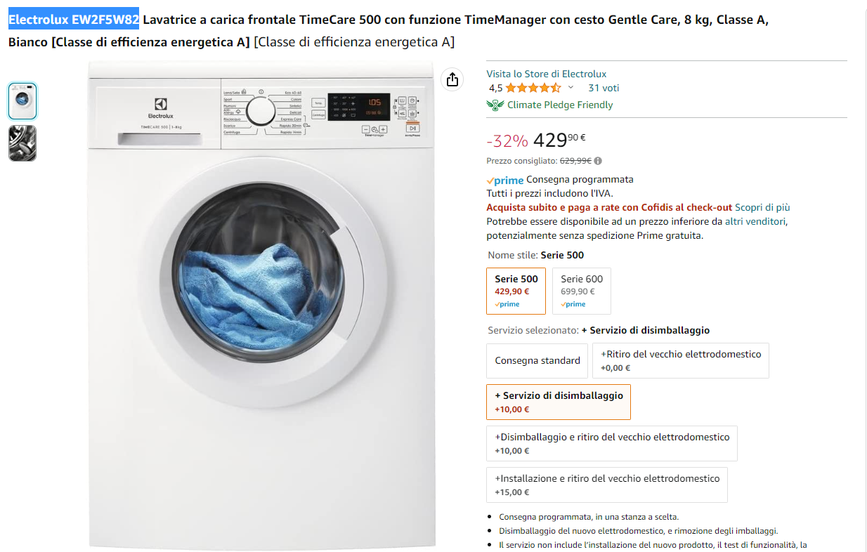Screen dimensions: 867x552
Task: Click the info icon next to Prezzo consigliato
Action: coord(598,161)
